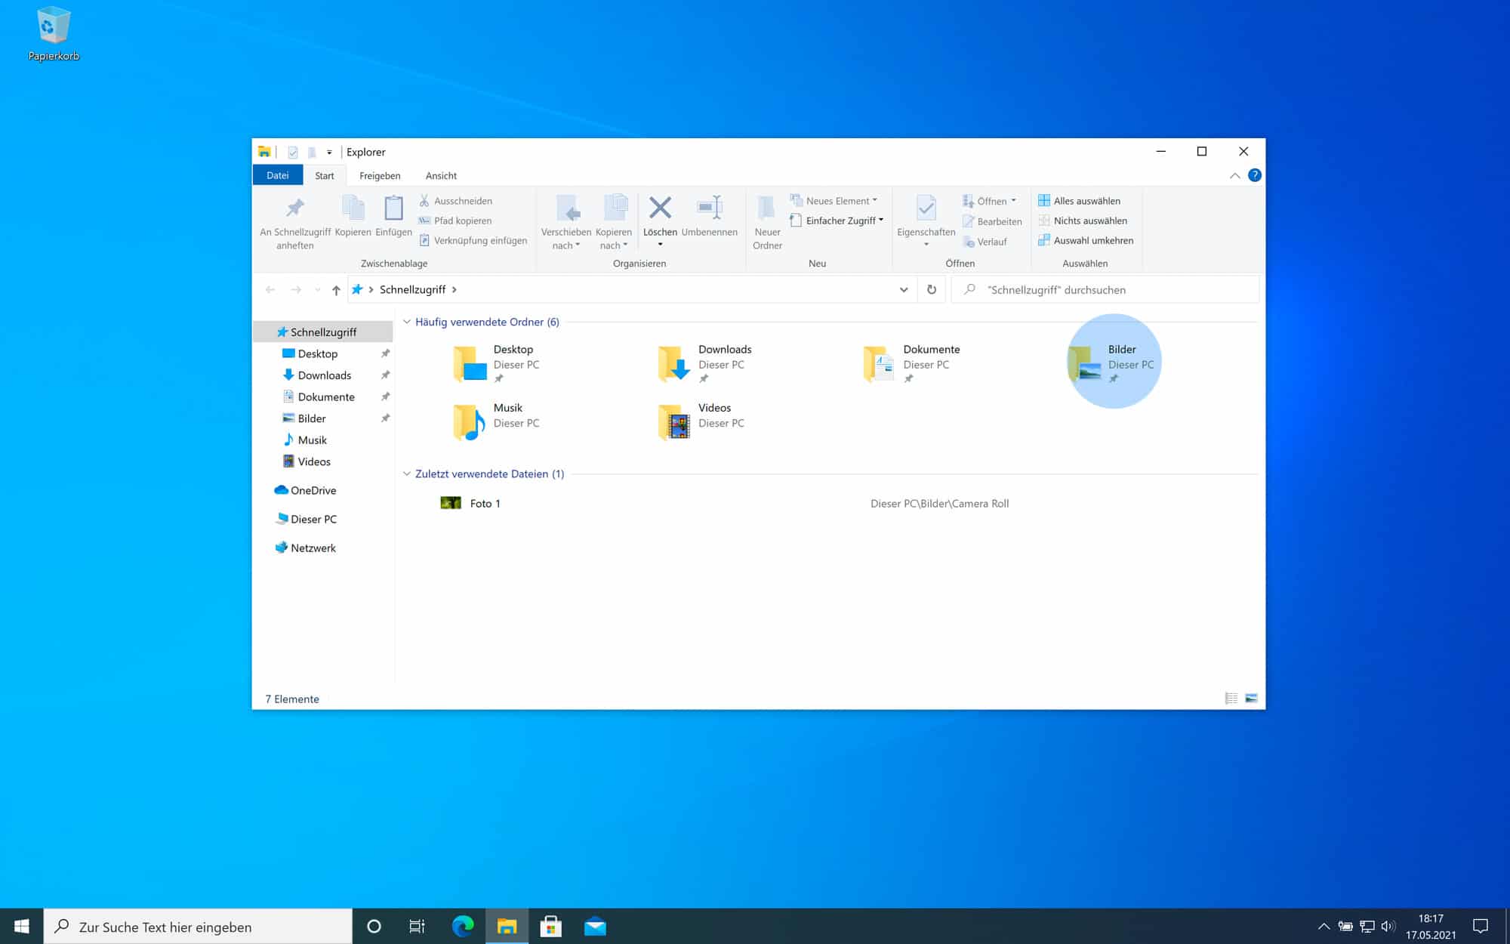
Task: Click the up-arrow navigation button
Action: (336, 290)
